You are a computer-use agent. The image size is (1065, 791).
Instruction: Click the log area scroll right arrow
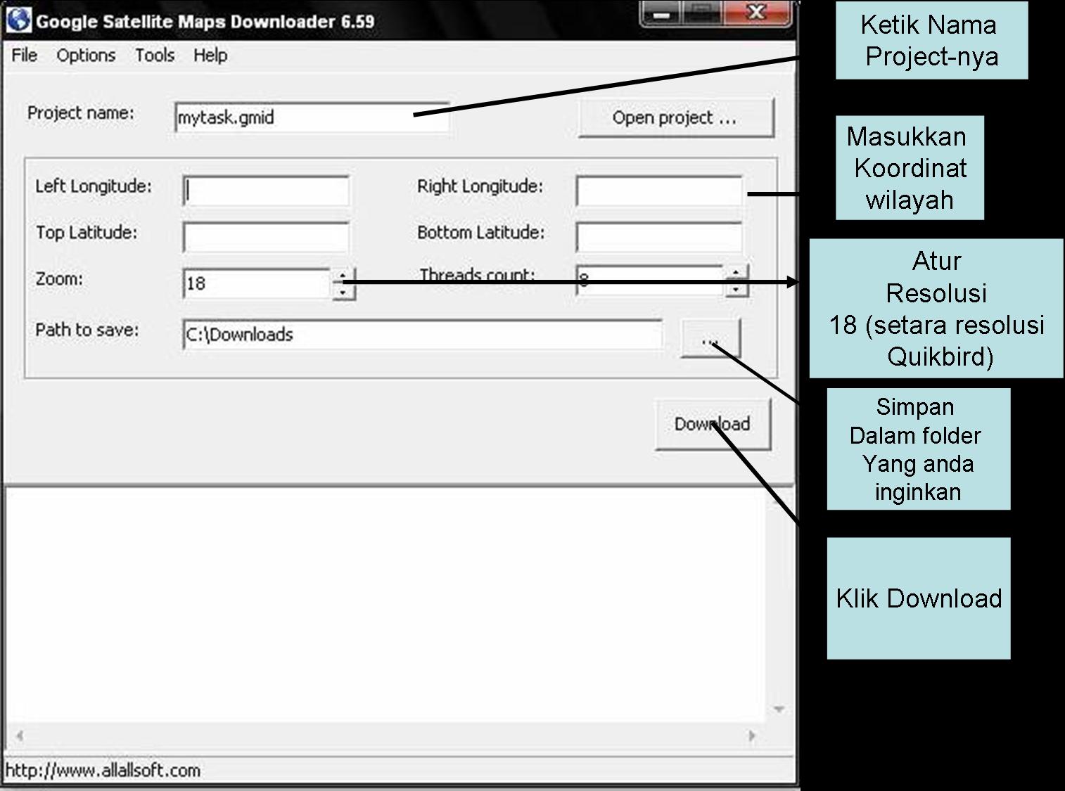pyautogui.click(x=752, y=736)
